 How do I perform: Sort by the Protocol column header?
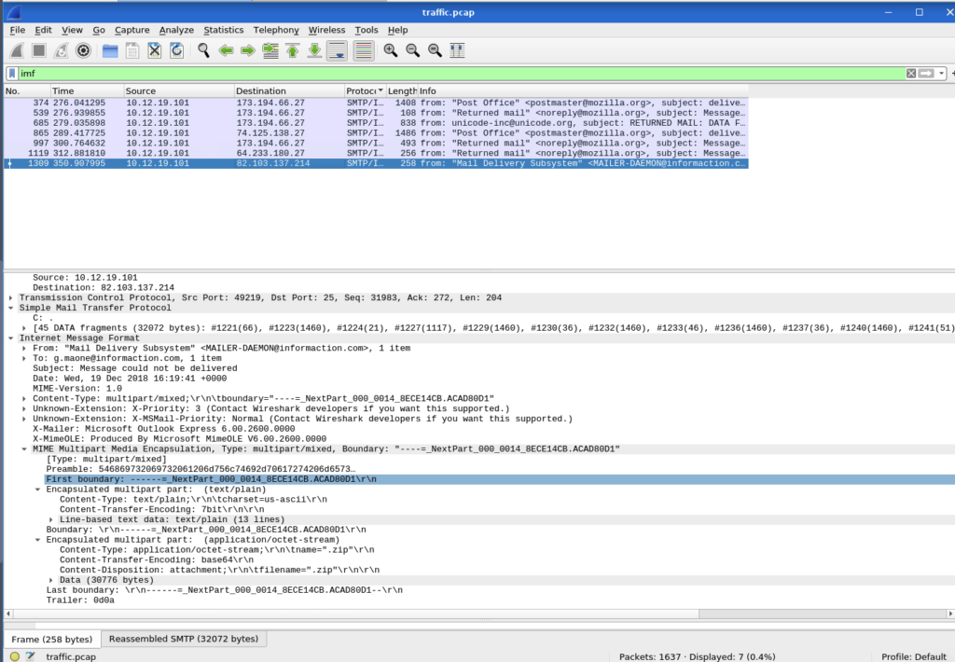[365, 90]
